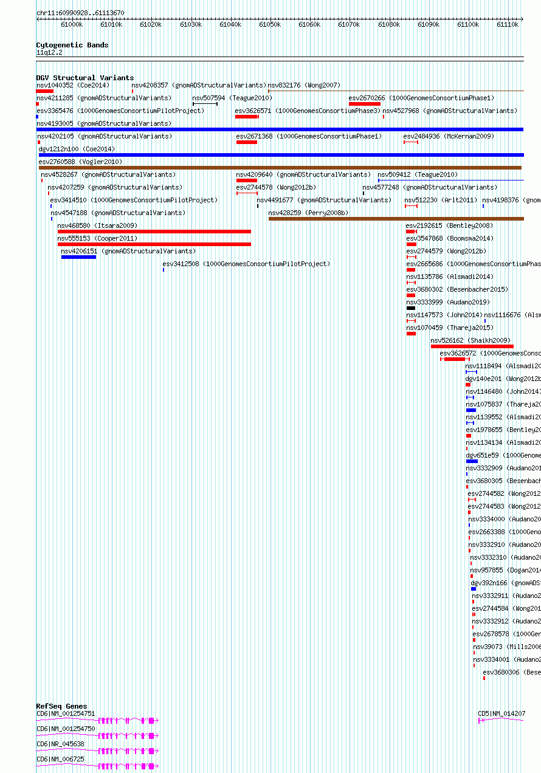Viewport: 541px width, 773px height.
Task: Select CD6|NR_045638 transcript label
Action: coord(60,744)
